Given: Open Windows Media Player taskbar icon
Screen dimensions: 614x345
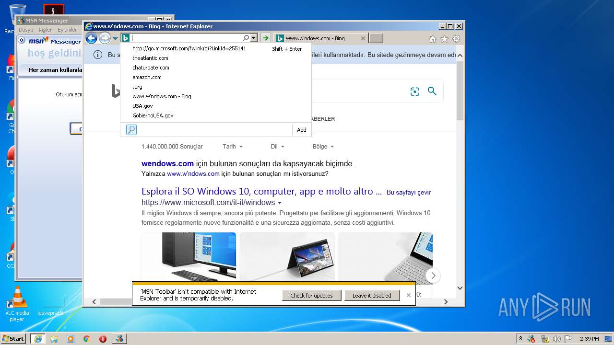Looking at the screenshot, I should pyautogui.click(x=71, y=338).
